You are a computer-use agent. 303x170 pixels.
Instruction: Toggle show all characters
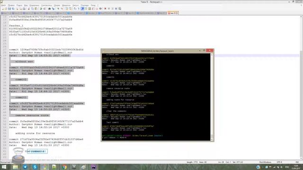(x=79, y=8)
